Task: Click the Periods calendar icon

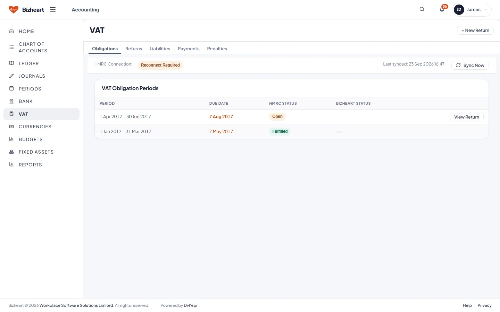Action: [x=11, y=89]
